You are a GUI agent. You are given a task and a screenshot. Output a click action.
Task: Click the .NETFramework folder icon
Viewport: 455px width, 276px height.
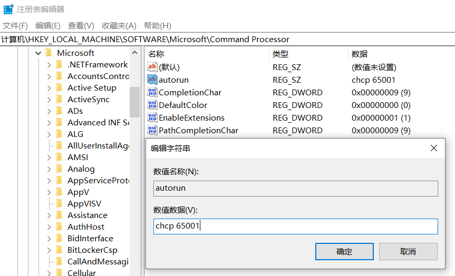pyautogui.click(x=59, y=64)
